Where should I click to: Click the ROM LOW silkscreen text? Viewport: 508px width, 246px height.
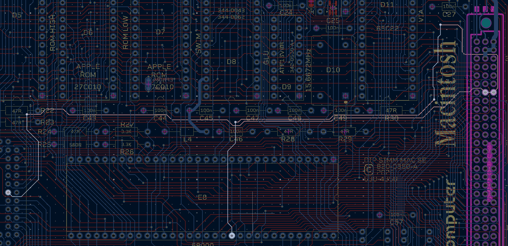125,32
